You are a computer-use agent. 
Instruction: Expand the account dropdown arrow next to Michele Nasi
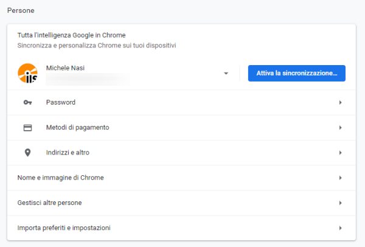coord(226,74)
